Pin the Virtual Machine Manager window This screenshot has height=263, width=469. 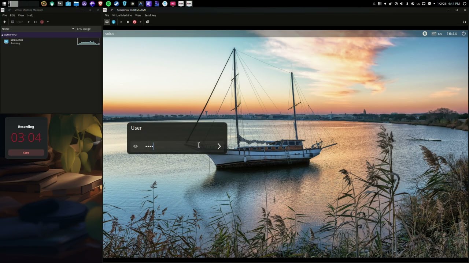10,10
